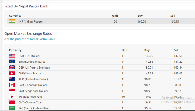Click the Australian flag icon
195x111 pixels.
[x=12, y=79]
